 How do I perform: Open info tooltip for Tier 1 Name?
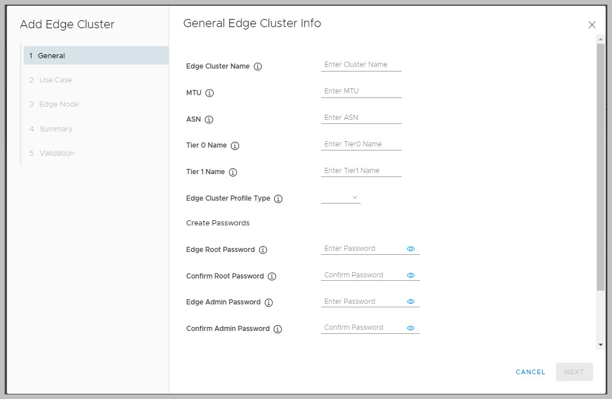[233, 172]
